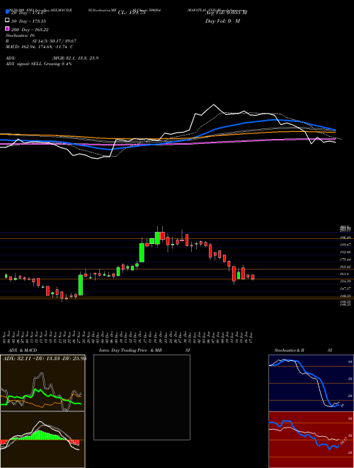Click the 'Avg Vol: 0.055 M' text
The height and width of the screenshot is (468, 354).
click(x=226, y=13)
